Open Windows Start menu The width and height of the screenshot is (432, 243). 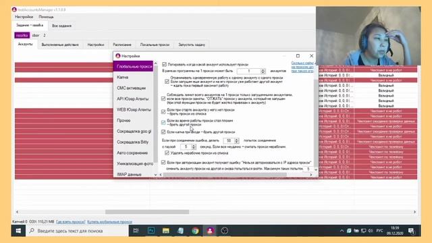pos(18,231)
